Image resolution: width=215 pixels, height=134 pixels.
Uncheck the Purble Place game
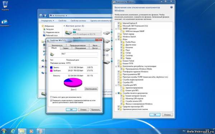[121, 42]
